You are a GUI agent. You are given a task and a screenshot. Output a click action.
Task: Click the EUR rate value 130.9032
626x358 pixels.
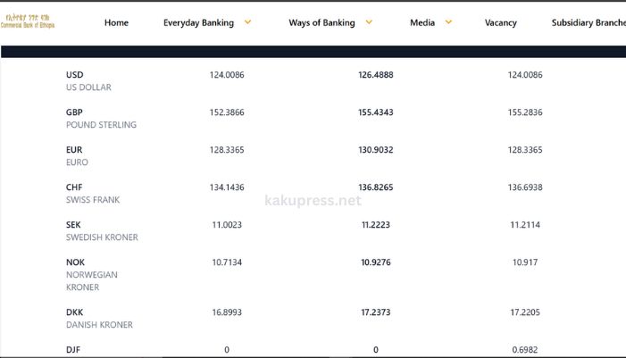click(376, 150)
